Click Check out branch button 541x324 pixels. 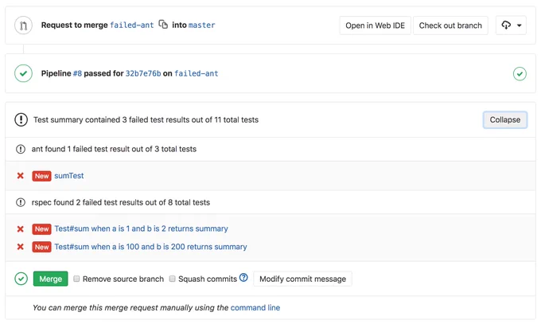[450, 25]
